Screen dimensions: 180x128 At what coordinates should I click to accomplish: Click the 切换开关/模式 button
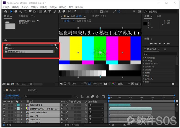(x=72, y=125)
